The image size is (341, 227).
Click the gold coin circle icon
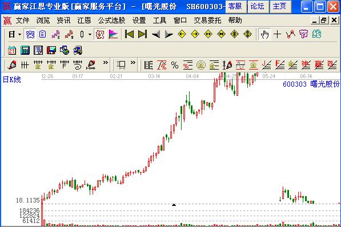tap(200, 65)
